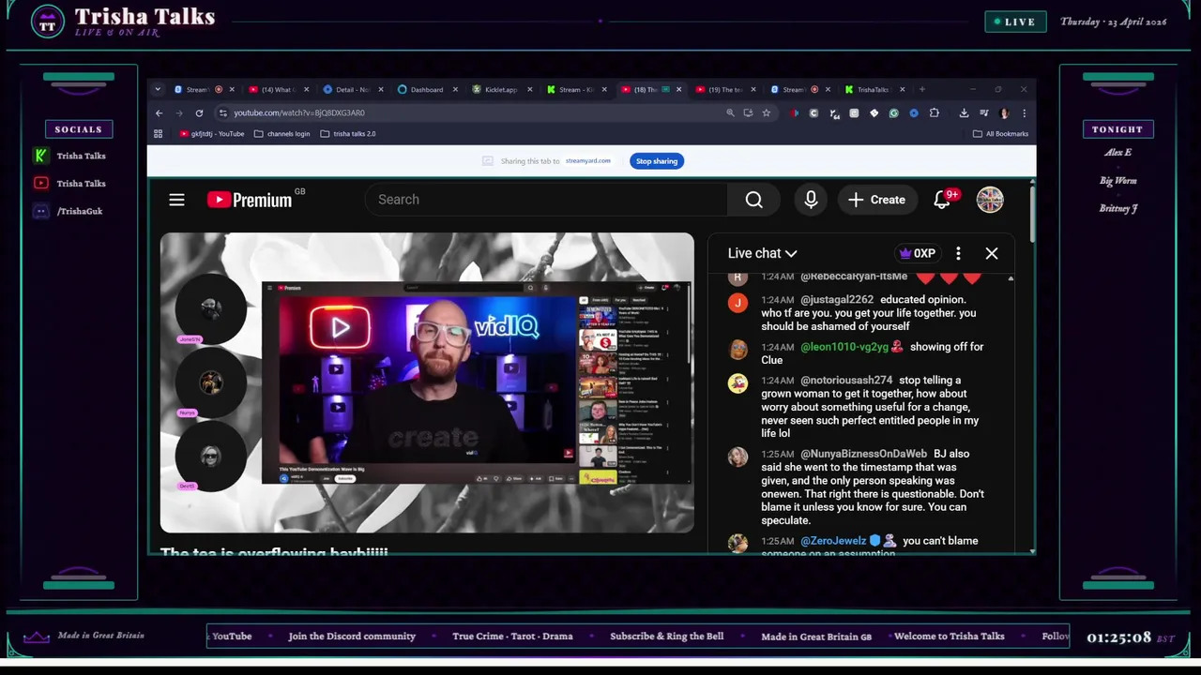Viewport: 1201px width, 675px height.
Task: Click the green Kick icon under Socials
Action: click(40, 156)
